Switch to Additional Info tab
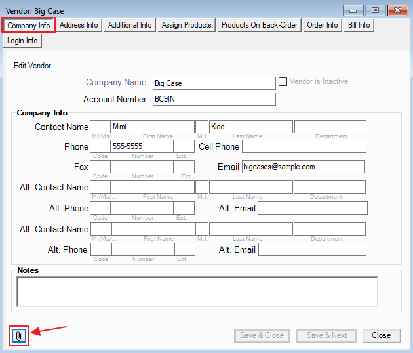This screenshot has height=353, width=413. 130,25
